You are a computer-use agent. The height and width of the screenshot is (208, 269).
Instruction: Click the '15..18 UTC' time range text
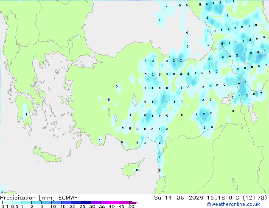[x=223, y=198]
